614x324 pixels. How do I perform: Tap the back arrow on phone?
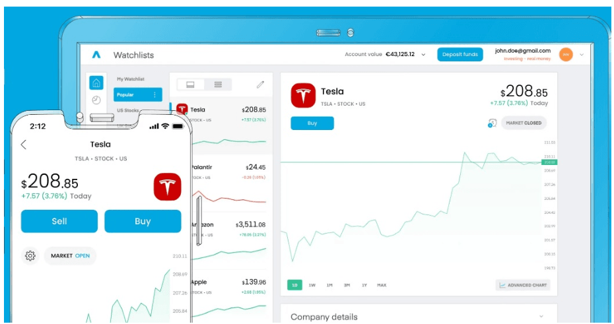point(24,145)
